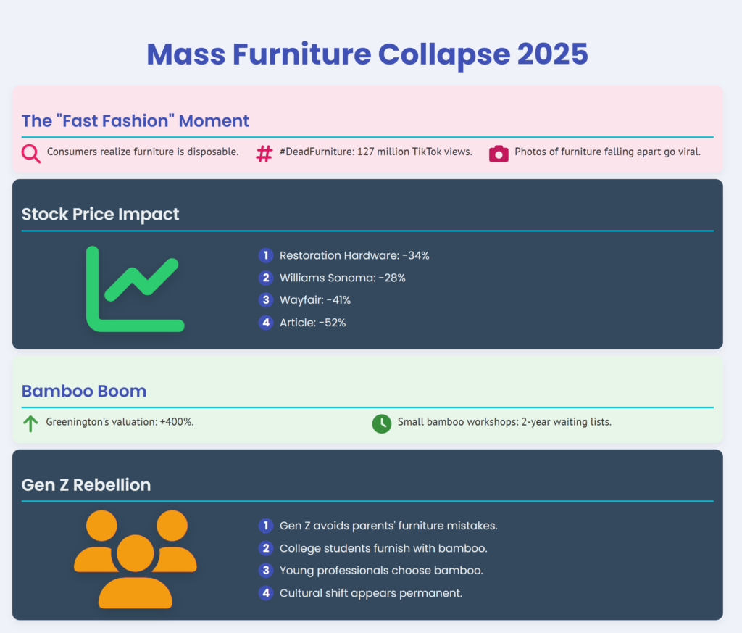This screenshot has width=742, height=633.
Task: Click the magnifying glass search icon
Action: click(31, 153)
